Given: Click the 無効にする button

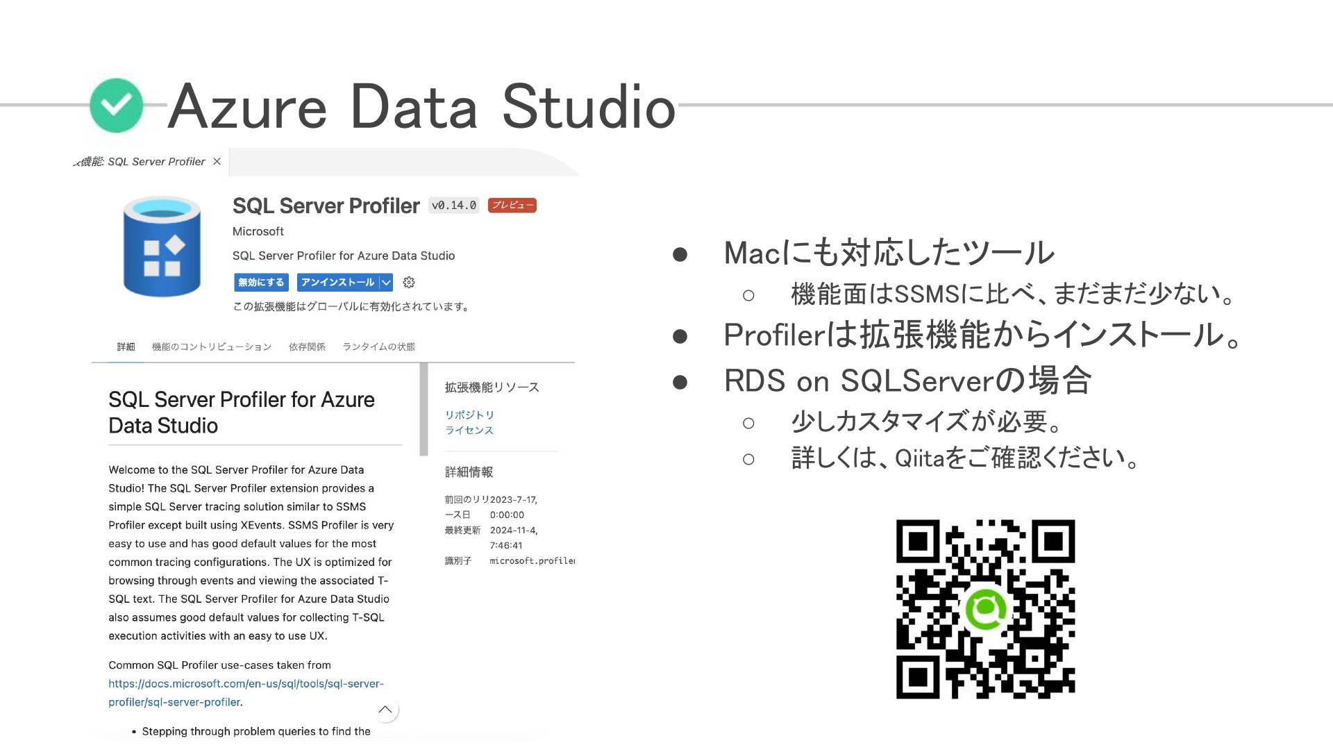Looking at the screenshot, I should 261,283.
